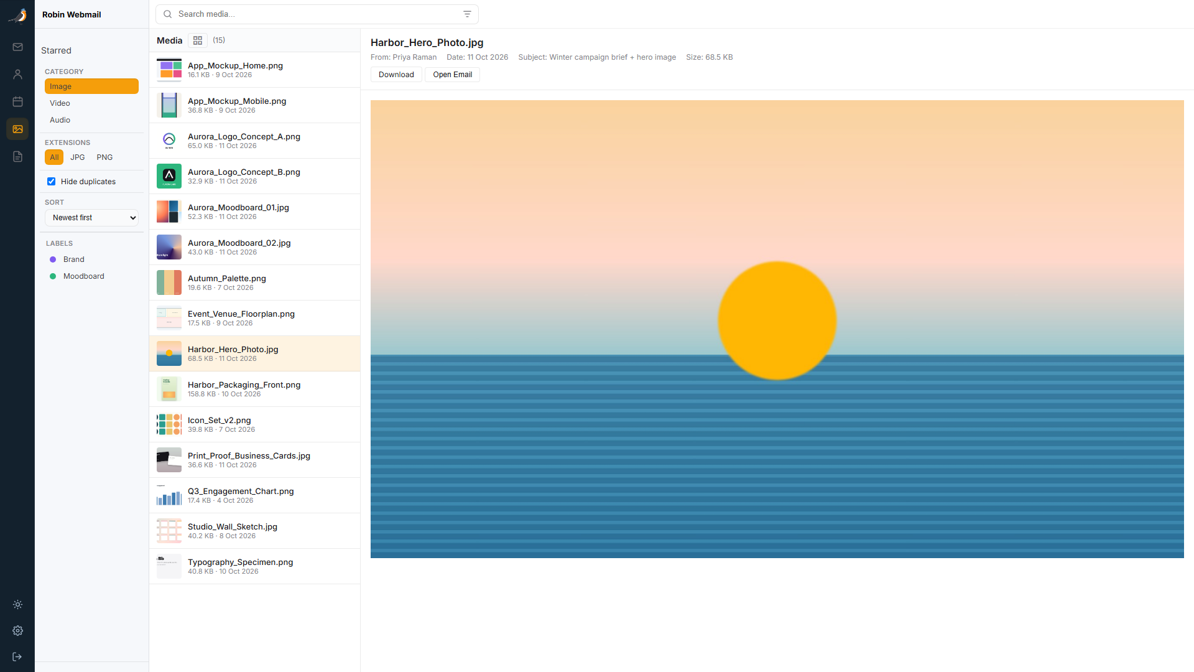Open Typography_Specimen.png item
Viewport: 1194px width, 672px height.
point(254,566)
